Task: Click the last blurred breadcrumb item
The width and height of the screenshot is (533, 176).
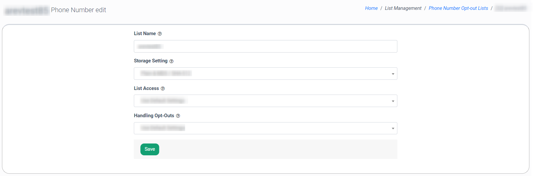Action: coord(511,8)
